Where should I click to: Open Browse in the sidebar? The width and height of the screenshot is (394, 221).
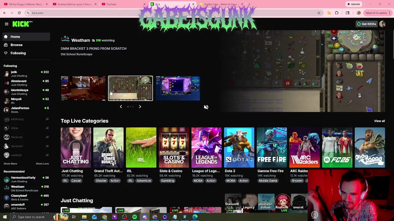pyautogui.click(x=26, y=45)
